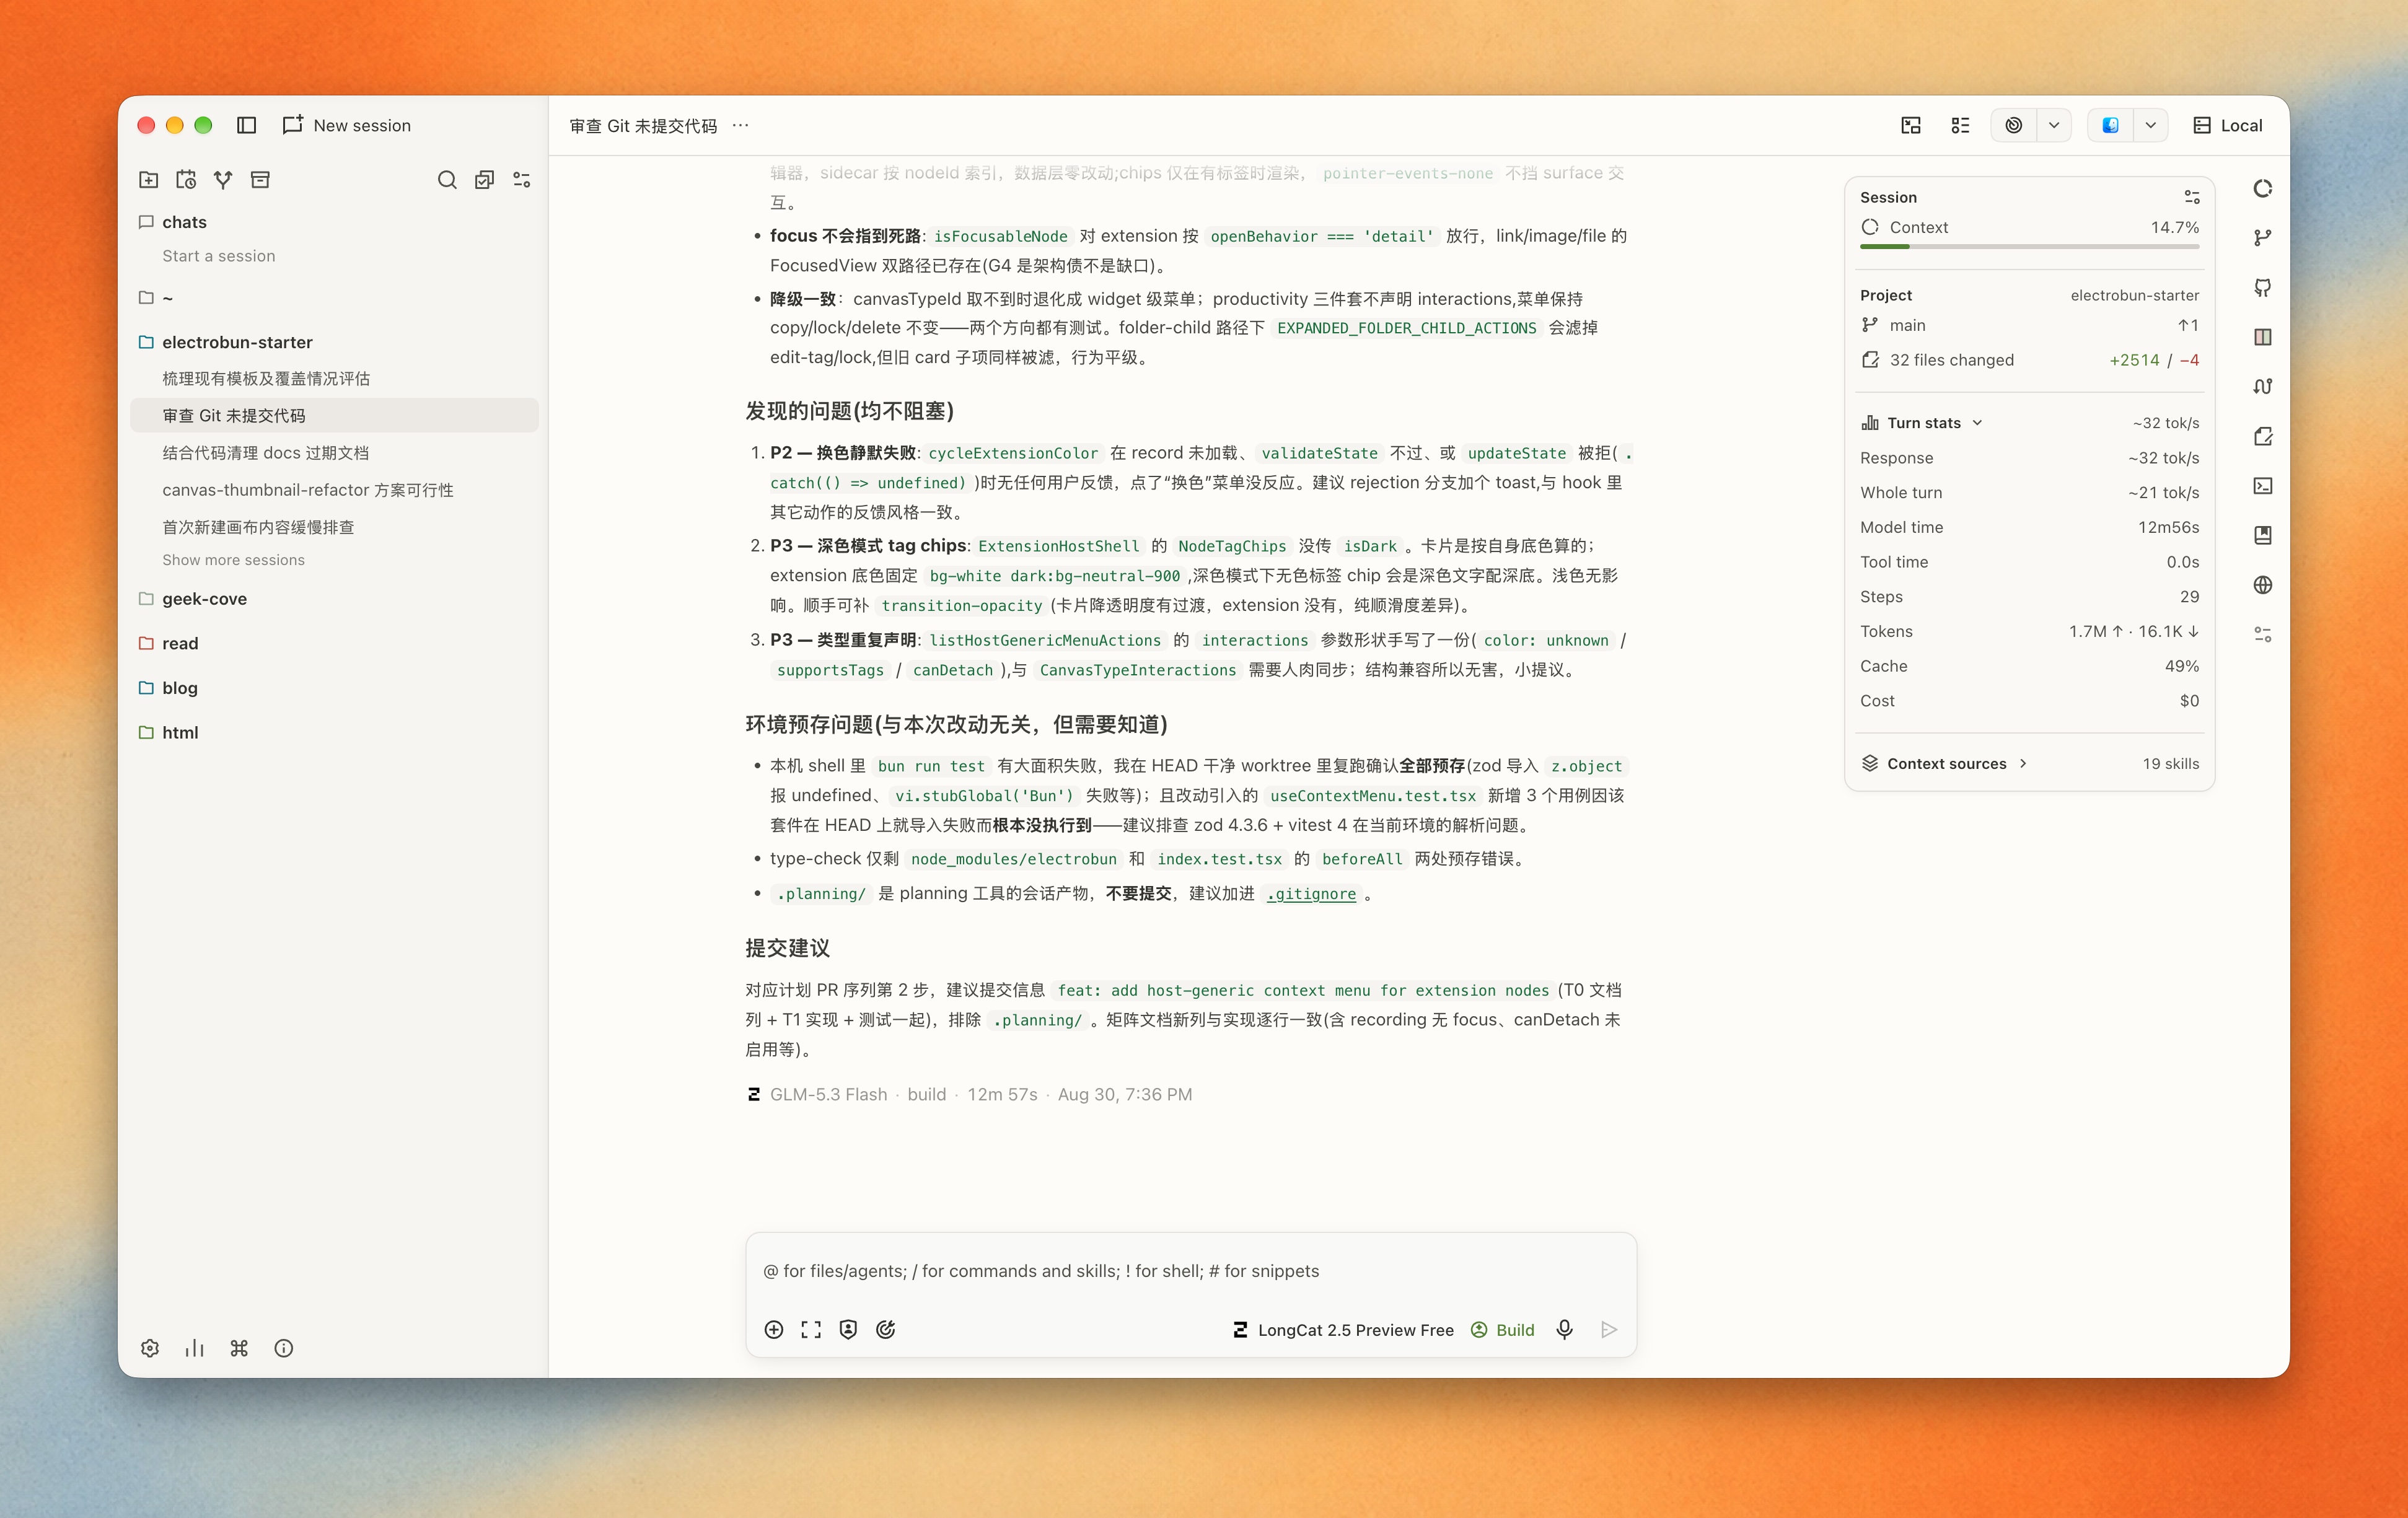Click the Local workspace button
This screenshot has height=1518, width=2408.
click(x=2228, y=125)
